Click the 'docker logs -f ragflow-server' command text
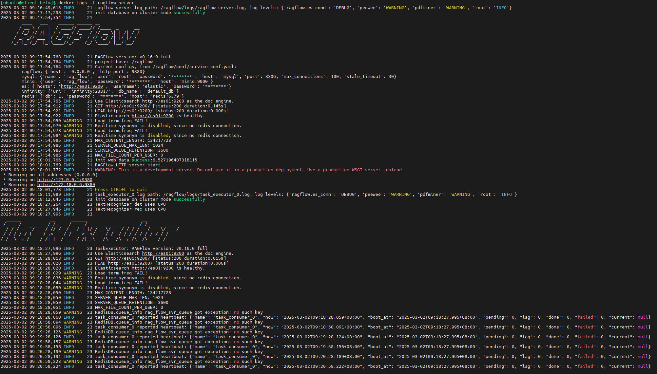657x374 pixels. click(x=96, y=3)
